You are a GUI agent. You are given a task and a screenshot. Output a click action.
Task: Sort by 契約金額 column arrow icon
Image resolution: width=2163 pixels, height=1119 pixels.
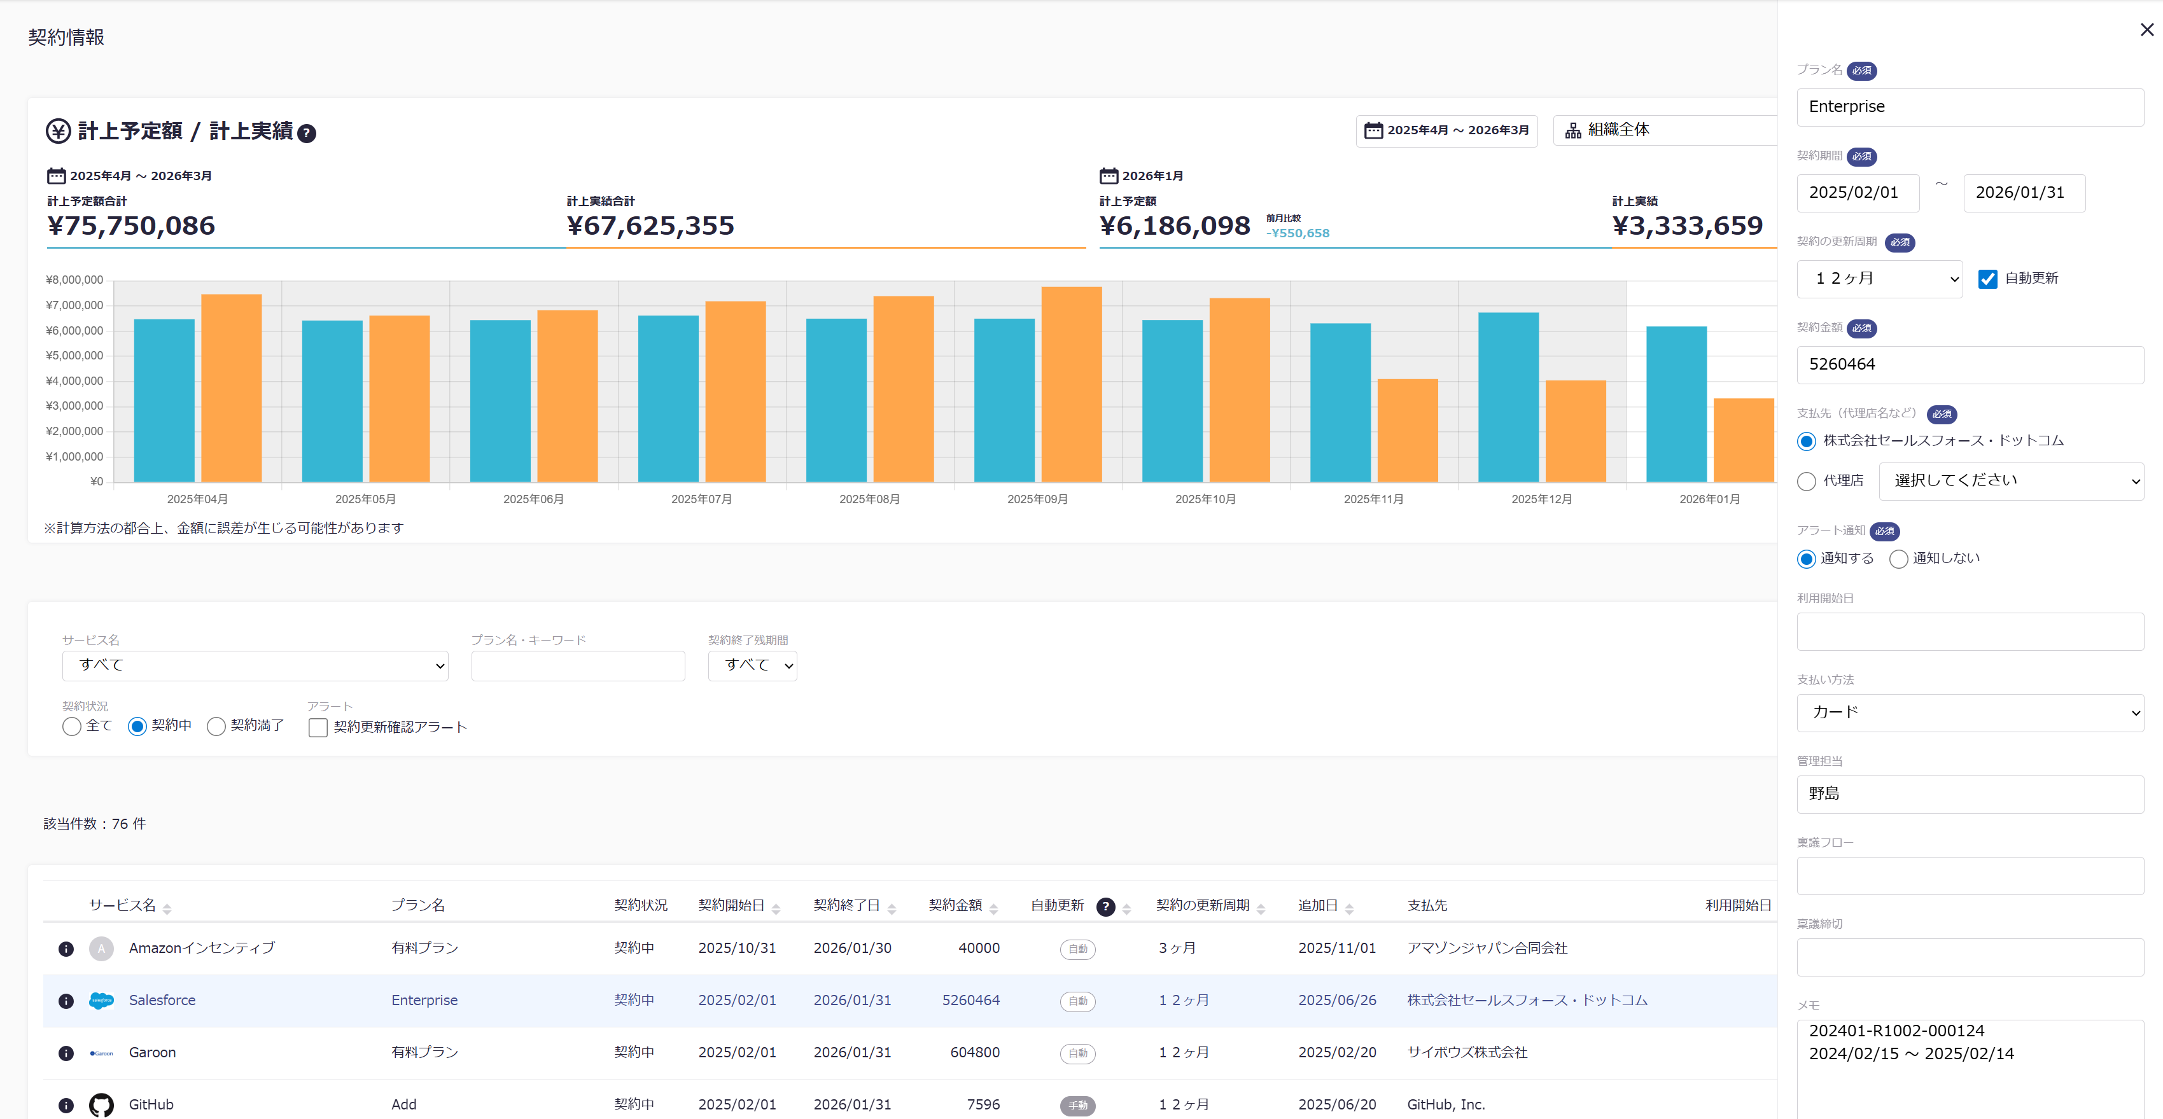(993, 908)
